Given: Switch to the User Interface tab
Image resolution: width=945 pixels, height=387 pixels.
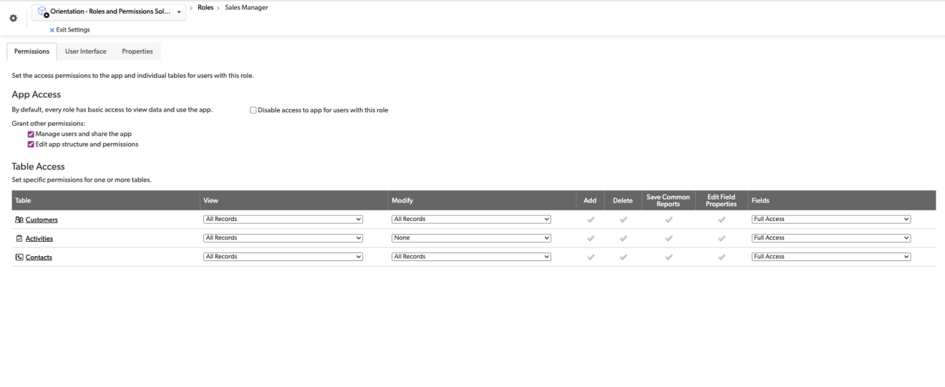Looking at the screenshot, I should (x=86, y=52).
